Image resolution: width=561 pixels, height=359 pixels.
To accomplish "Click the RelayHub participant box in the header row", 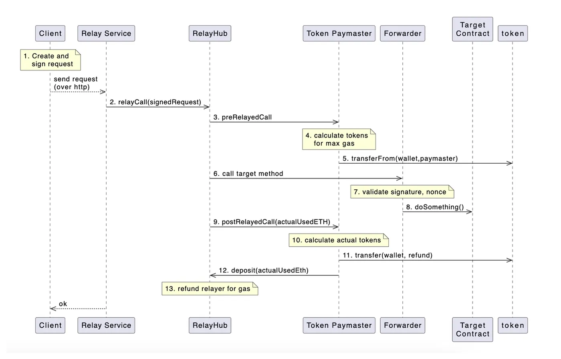I will 210,34.
